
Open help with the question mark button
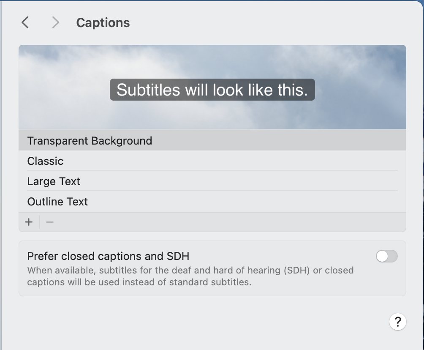click(397, 322)
